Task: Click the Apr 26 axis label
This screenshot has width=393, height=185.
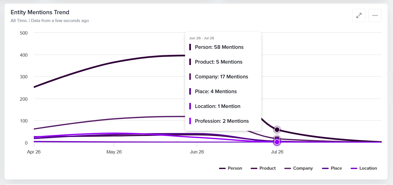Action: pyautogui.click(x=34, y=152)
